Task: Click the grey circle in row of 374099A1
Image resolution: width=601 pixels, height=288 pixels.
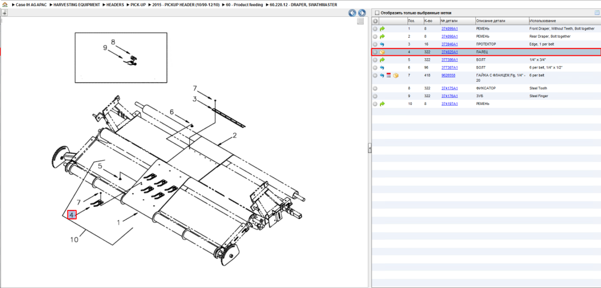Action: coord(375,29)
